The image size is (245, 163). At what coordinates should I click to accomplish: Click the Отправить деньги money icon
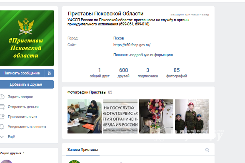click(x=2, y=107)
